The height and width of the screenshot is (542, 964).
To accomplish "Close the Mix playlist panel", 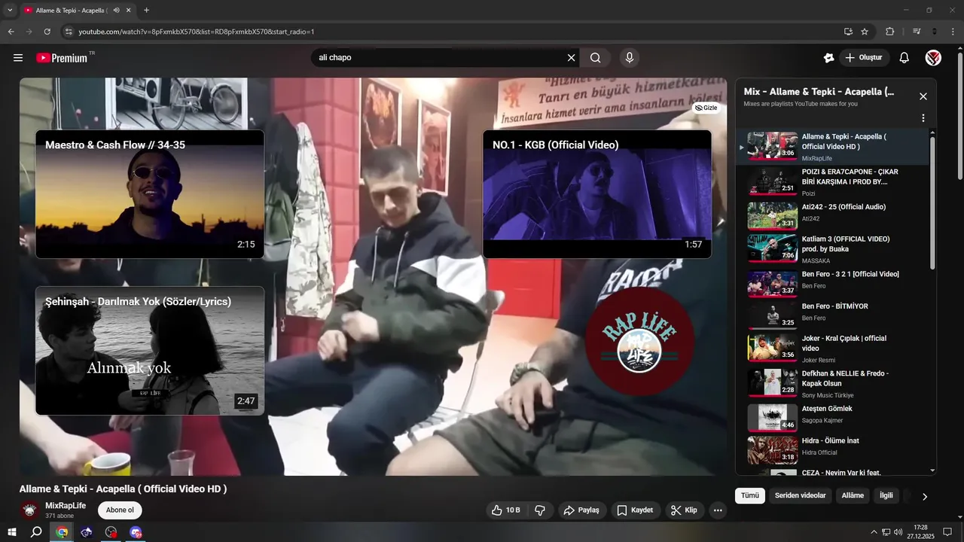I will [923, 96].
